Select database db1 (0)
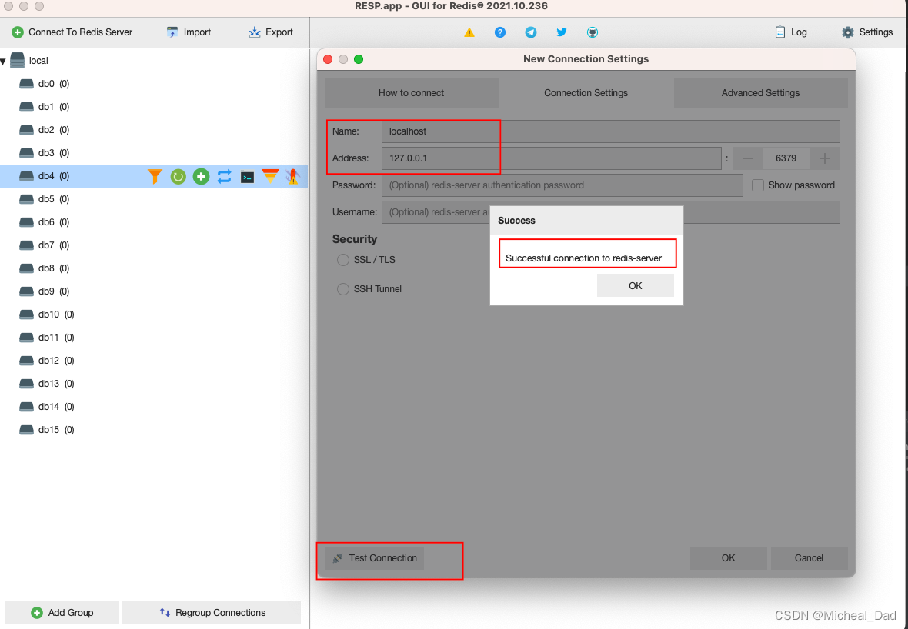 coord(45,107)
